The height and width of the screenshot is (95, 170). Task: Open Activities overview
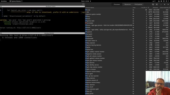(4, 1)
